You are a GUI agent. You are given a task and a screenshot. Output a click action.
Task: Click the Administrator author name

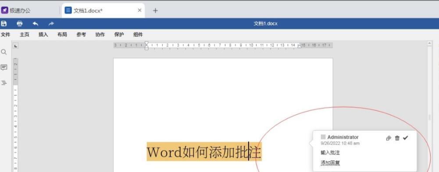click(x=343, y=137)
